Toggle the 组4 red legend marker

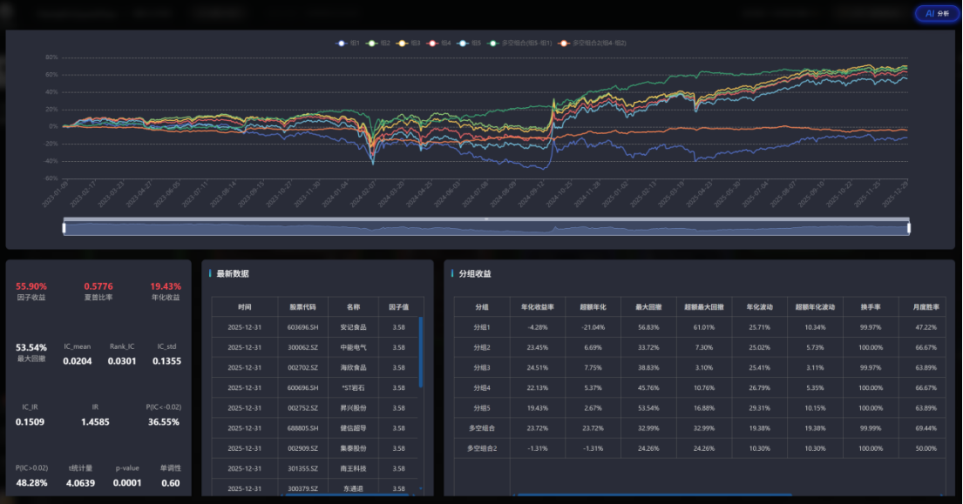coord(431,43)
